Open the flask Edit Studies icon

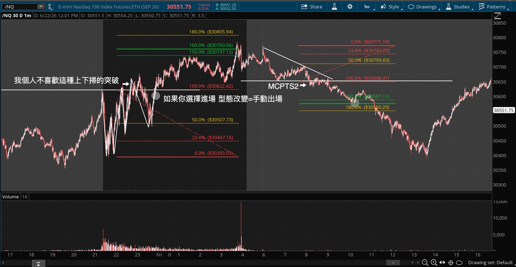pos(334,6)
